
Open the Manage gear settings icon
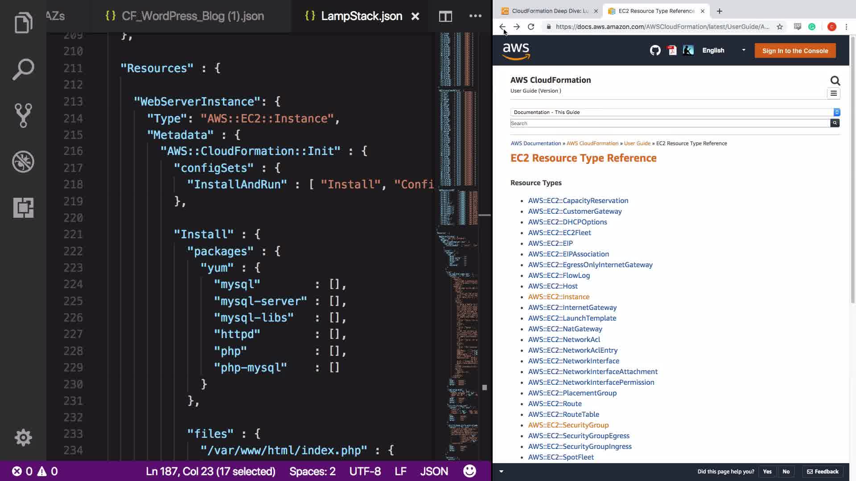pyautogui.click(x=23, y=438)
